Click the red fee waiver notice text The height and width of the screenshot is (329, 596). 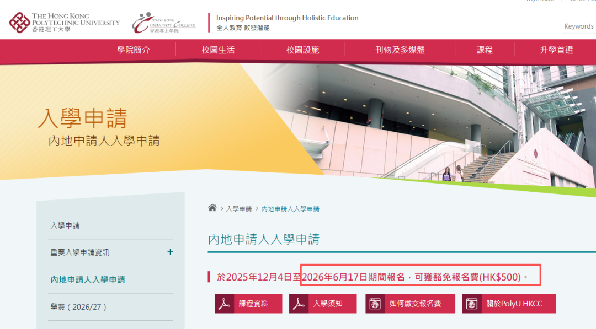(372, 277)
